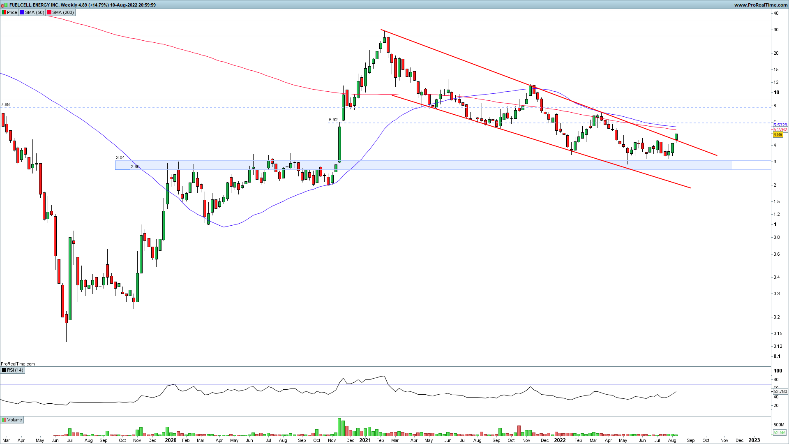Screen dimensions: 789x444
Task: Click the Price legend color icon
Action: [4, 12]
